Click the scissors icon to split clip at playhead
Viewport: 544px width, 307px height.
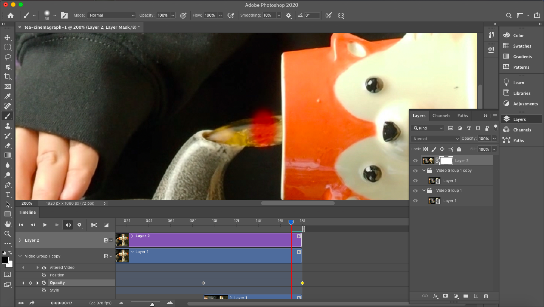point(94,225)
